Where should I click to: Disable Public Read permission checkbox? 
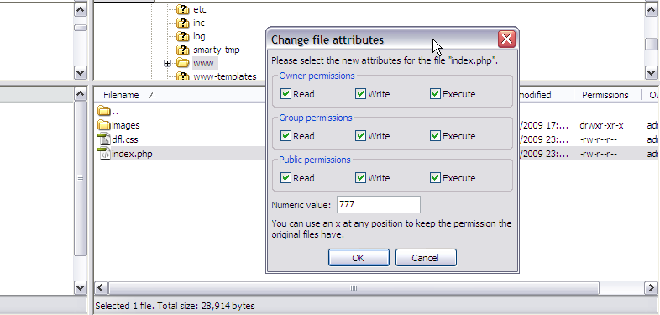coord(285,178)
